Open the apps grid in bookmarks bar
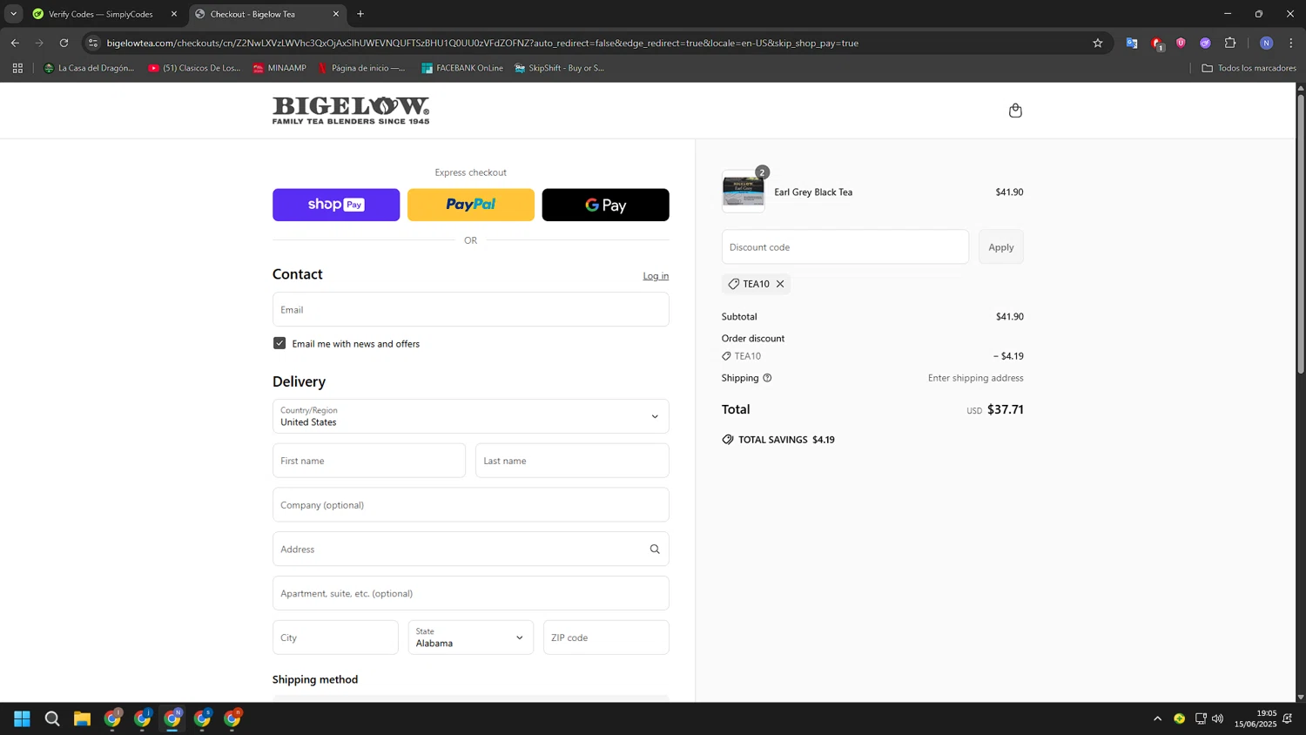Viewport: 1306px width, 735px height. tap(17, 68)
